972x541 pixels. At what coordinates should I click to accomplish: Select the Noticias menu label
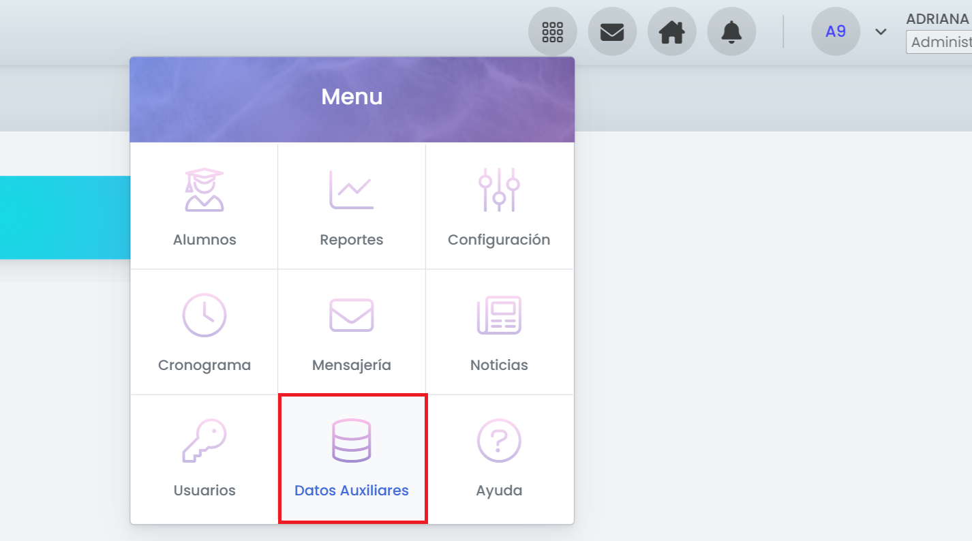(499, 365)
